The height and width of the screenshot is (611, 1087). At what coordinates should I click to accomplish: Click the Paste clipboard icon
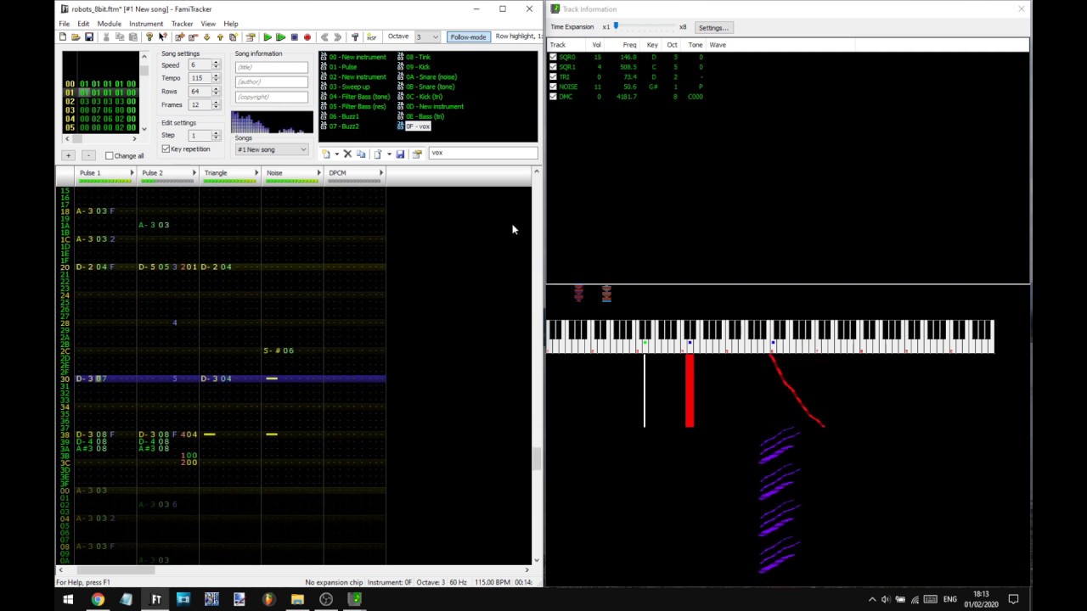point(132,37)
